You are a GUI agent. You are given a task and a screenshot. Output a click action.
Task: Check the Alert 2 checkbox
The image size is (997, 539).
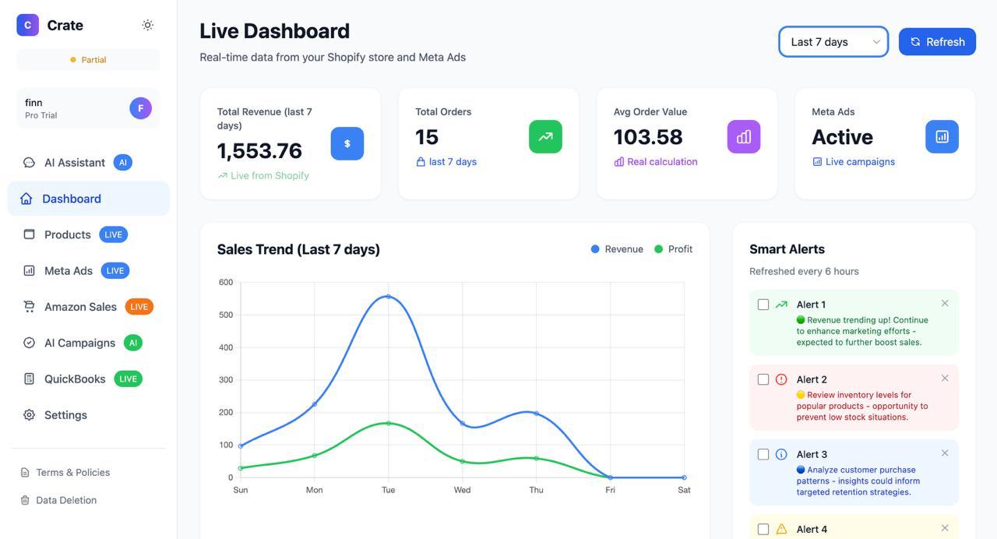coord(763,379)
